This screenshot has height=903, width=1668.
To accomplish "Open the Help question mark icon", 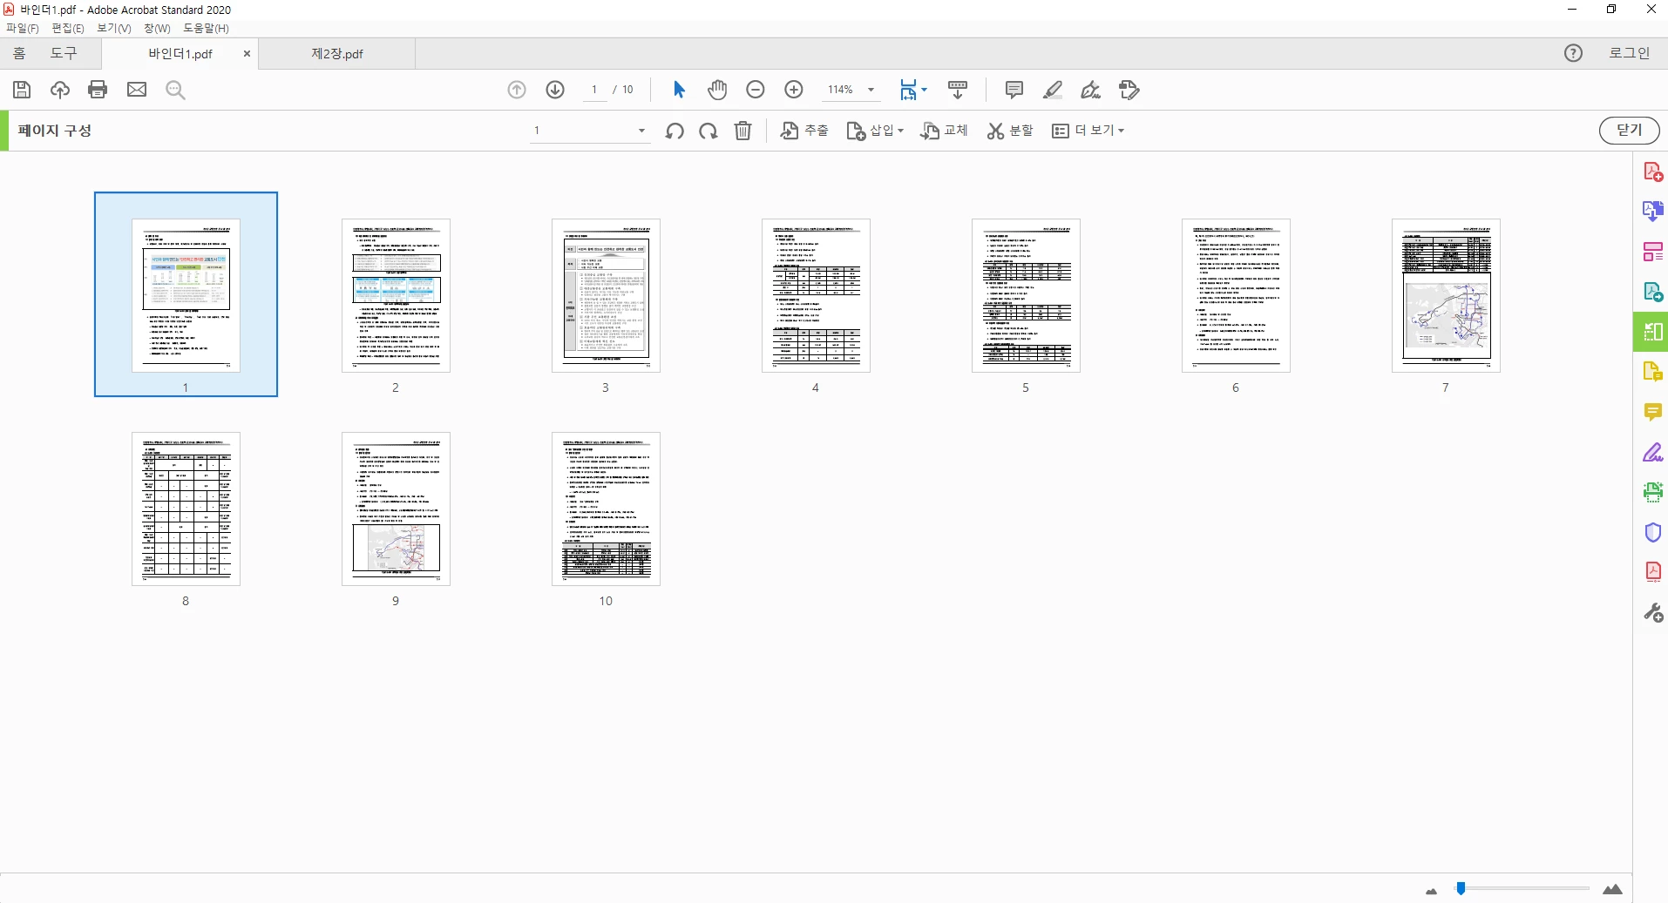I will pos(1573,53).
